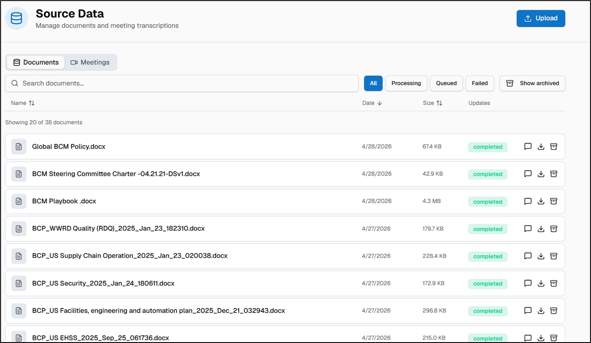Open comments for BCM Playbook .docx
This screenshot has height=343, width=591.
528,201
